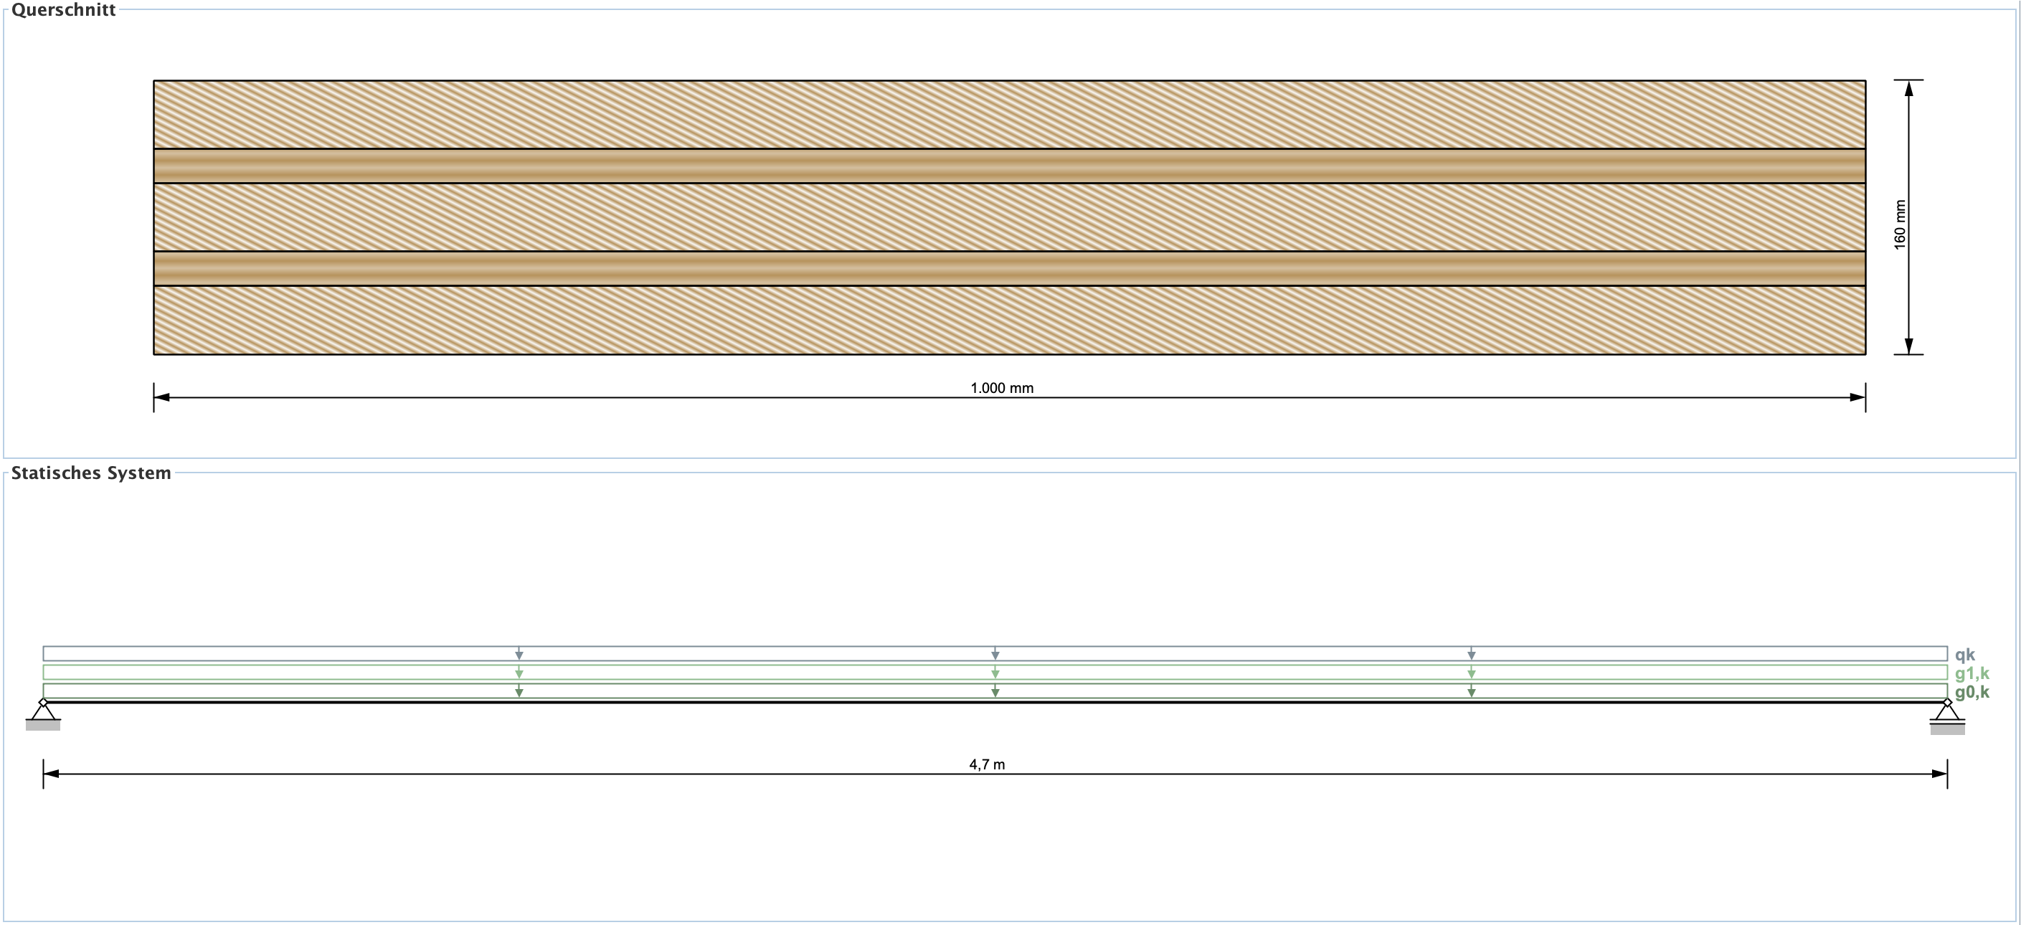The image size is (2021, 925).
Task: Click the top arrowhead of the 160 mm dimension
Action: pos(1909,89)
